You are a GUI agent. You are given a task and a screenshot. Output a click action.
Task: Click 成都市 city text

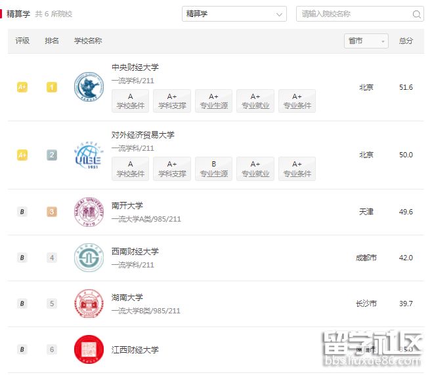(366, 258)
